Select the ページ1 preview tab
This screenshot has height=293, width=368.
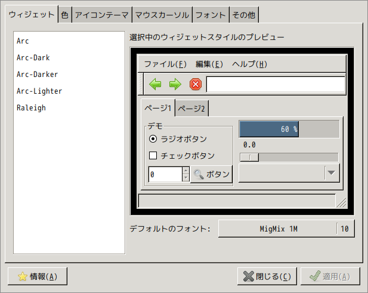158,108
